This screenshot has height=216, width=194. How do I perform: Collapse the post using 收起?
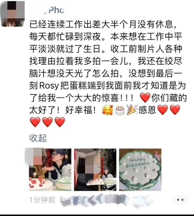(x=38, y=138)
